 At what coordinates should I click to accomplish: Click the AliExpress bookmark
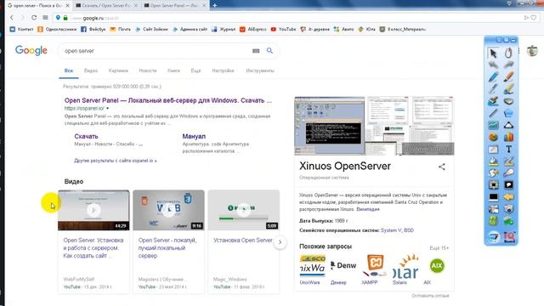253,29
